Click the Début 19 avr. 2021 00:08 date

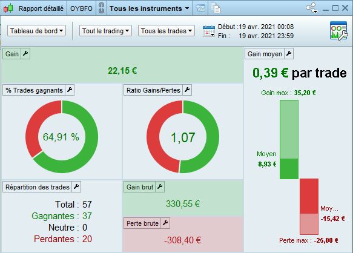(256, 27)
